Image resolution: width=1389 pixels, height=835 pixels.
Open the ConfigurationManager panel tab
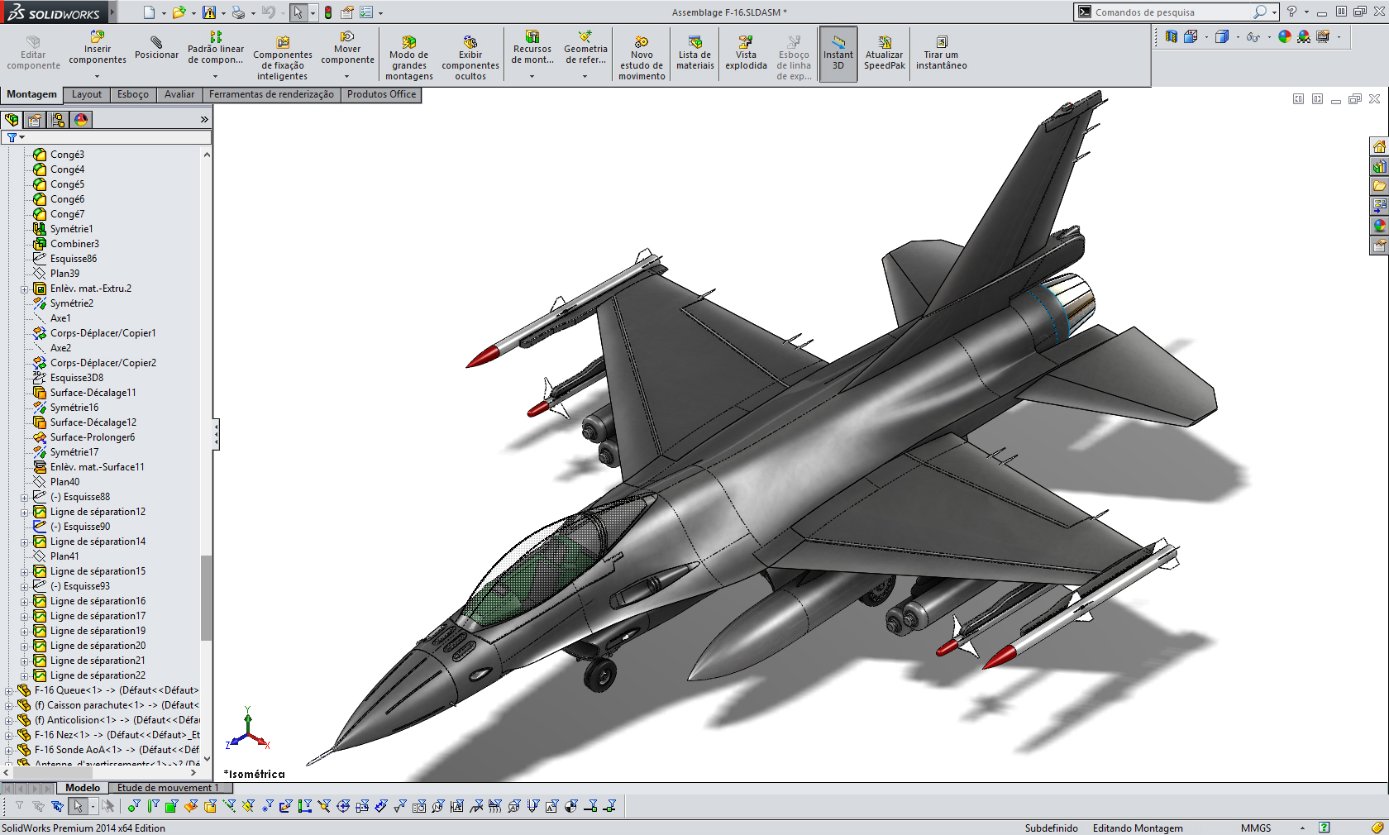[58, 120]
